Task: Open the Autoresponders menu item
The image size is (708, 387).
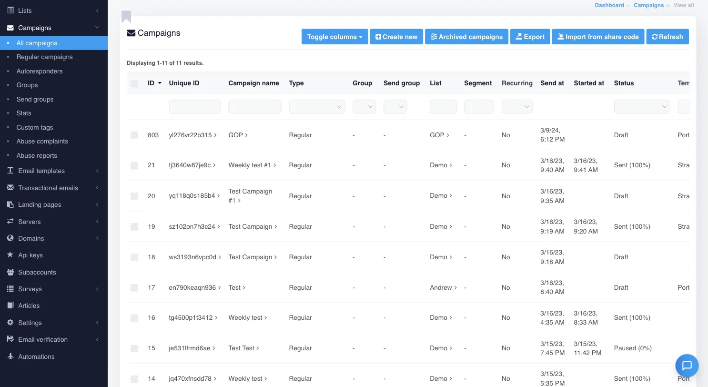Action: [x=40, y=71]
